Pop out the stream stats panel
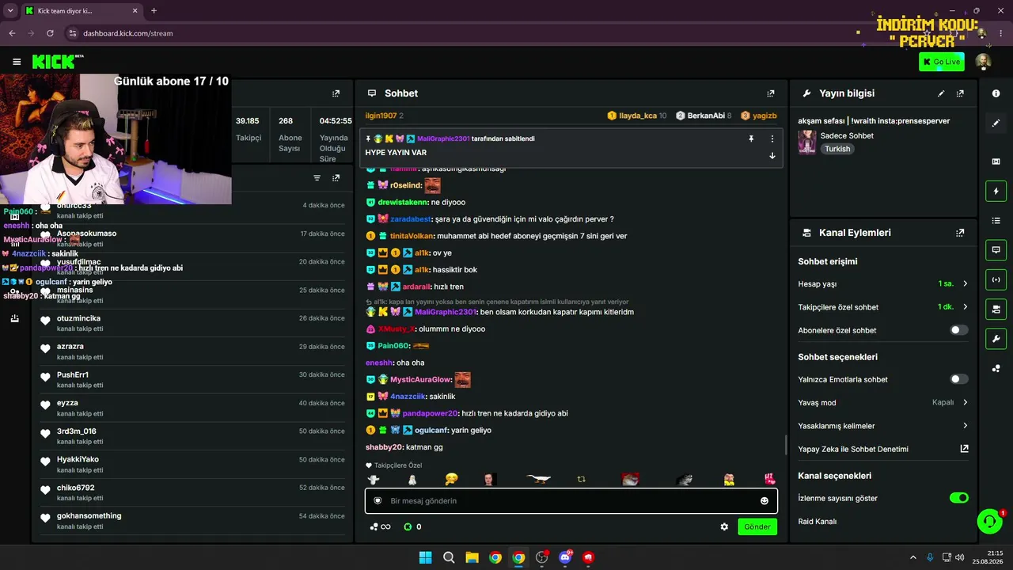The height and width of the screenshot is (570, 1013). point(336,93)
